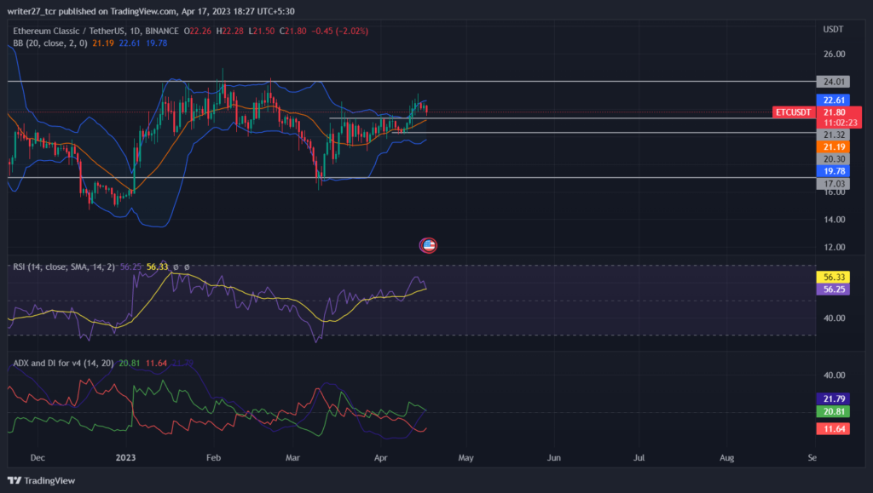Click the US flag economic event icon

[428, 245]
